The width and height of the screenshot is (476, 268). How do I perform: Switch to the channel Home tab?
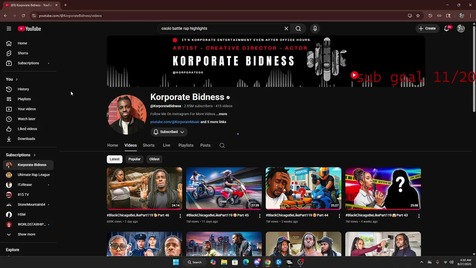[x=113, y=146]
